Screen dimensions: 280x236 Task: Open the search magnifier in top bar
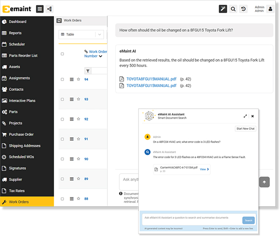233,9
